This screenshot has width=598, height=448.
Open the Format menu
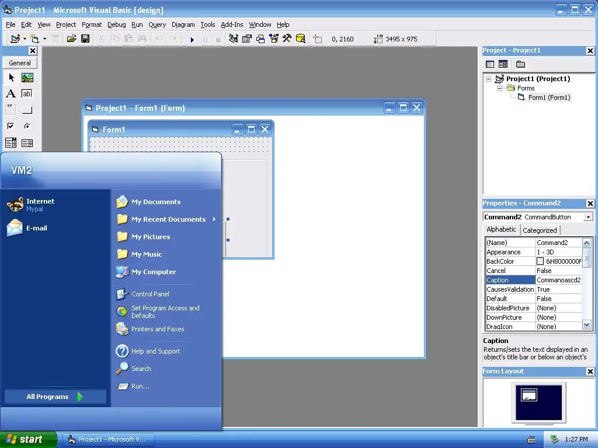(92, 24)
